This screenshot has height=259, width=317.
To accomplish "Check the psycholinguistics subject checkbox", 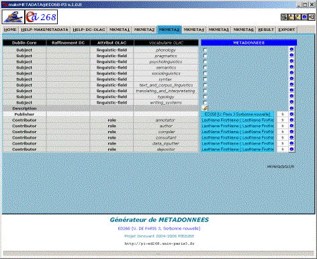I will click(205, 62).
